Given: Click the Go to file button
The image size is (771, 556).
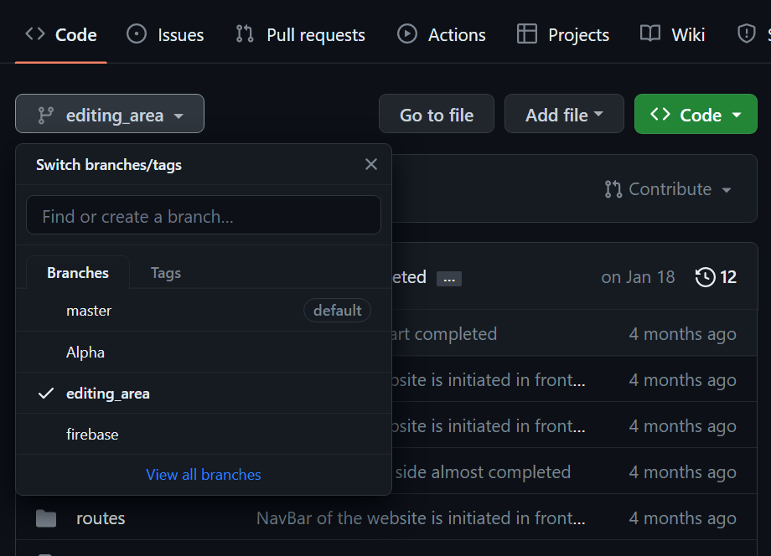Looking at the screenshot, I should (x=437, y=115).
